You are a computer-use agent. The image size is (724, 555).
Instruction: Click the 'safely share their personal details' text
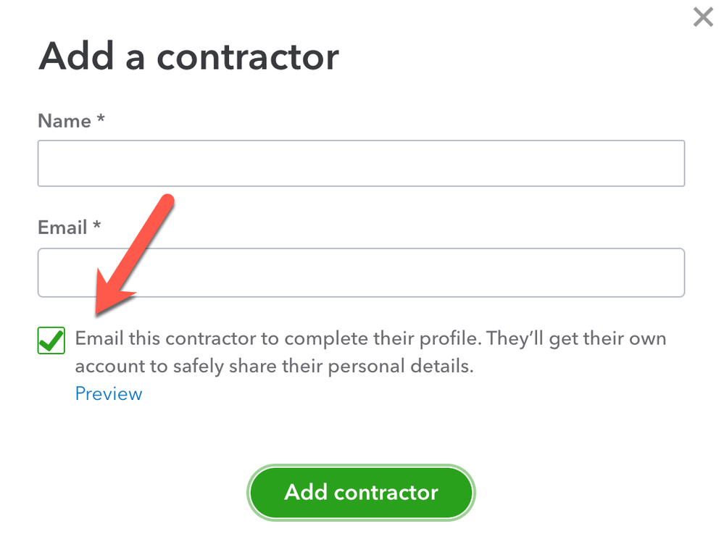coord(323,367)
